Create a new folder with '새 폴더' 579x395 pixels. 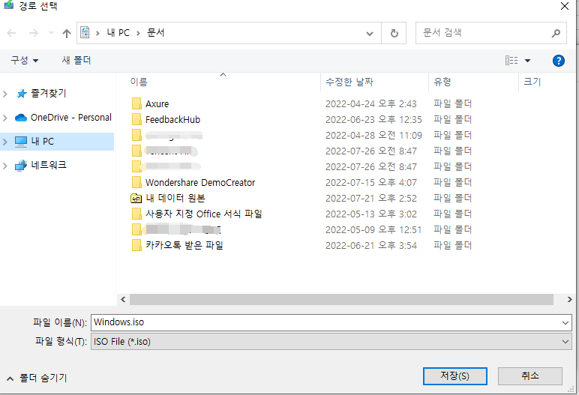(76, 60)
